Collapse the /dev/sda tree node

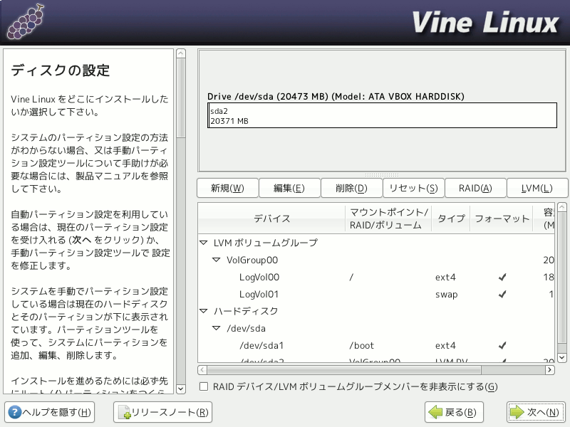click(217, 328)
